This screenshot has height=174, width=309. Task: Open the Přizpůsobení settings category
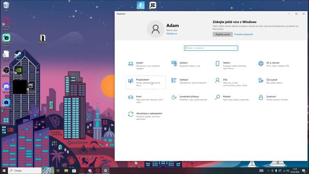(x=146, y=83)
